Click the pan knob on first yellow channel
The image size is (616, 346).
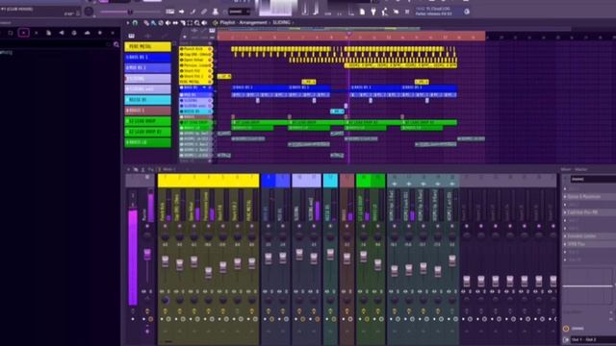click(x=165, y=236)
